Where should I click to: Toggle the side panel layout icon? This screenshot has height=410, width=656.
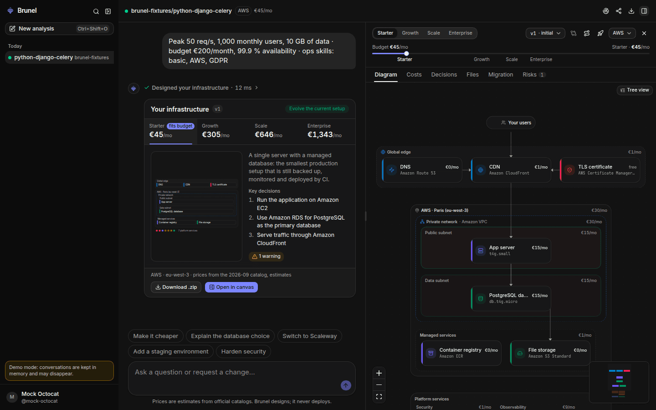click(644, 11)
